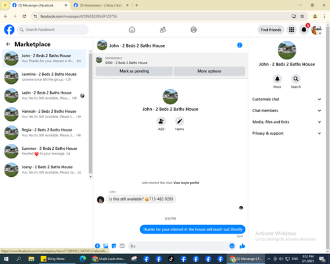Open ENG language indicator in tray
Screen dimensions: 330x264
click(x=295, y=259)
